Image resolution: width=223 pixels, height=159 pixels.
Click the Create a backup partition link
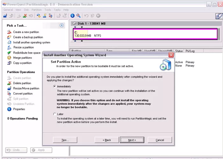[28, 37]
